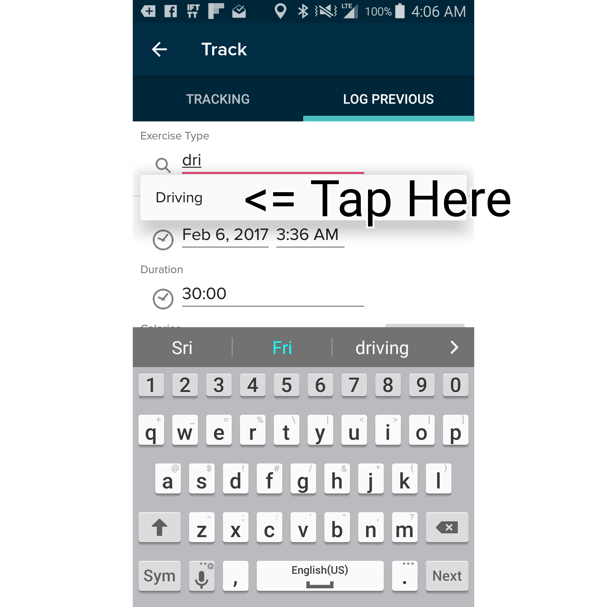Screen dimensions: 607x607
Task: Tap the duration input field showing 30:00
Action: click(273, 293)
